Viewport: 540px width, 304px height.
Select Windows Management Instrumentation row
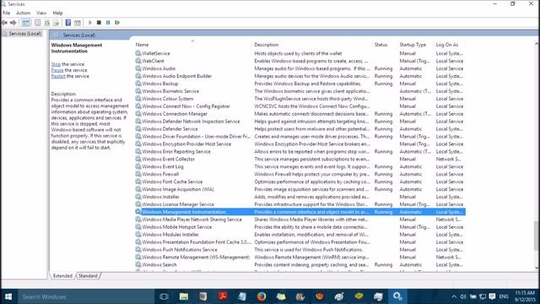click(300, 212)
